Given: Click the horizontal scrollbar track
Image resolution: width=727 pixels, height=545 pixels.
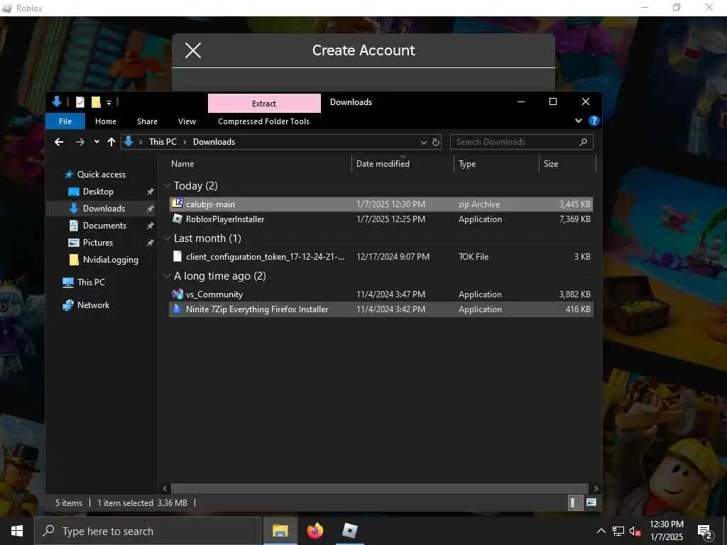Looking at the screenshot, I should tap(380, 488).
